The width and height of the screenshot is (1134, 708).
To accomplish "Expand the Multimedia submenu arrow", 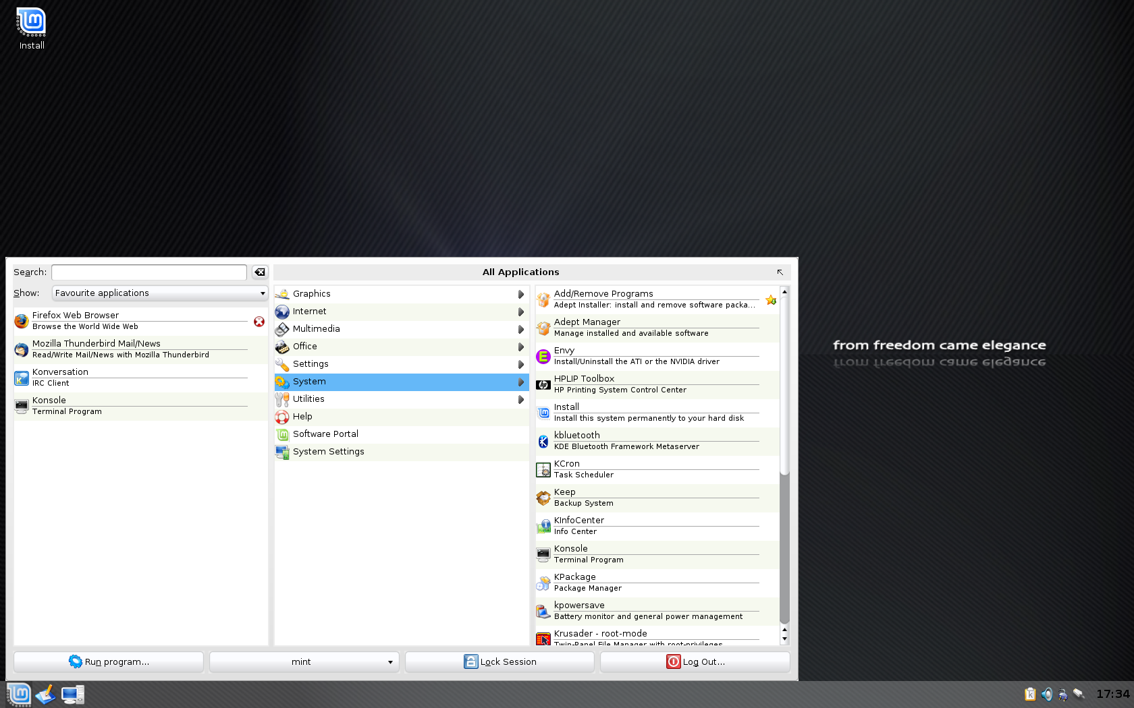I will (520, 329).
